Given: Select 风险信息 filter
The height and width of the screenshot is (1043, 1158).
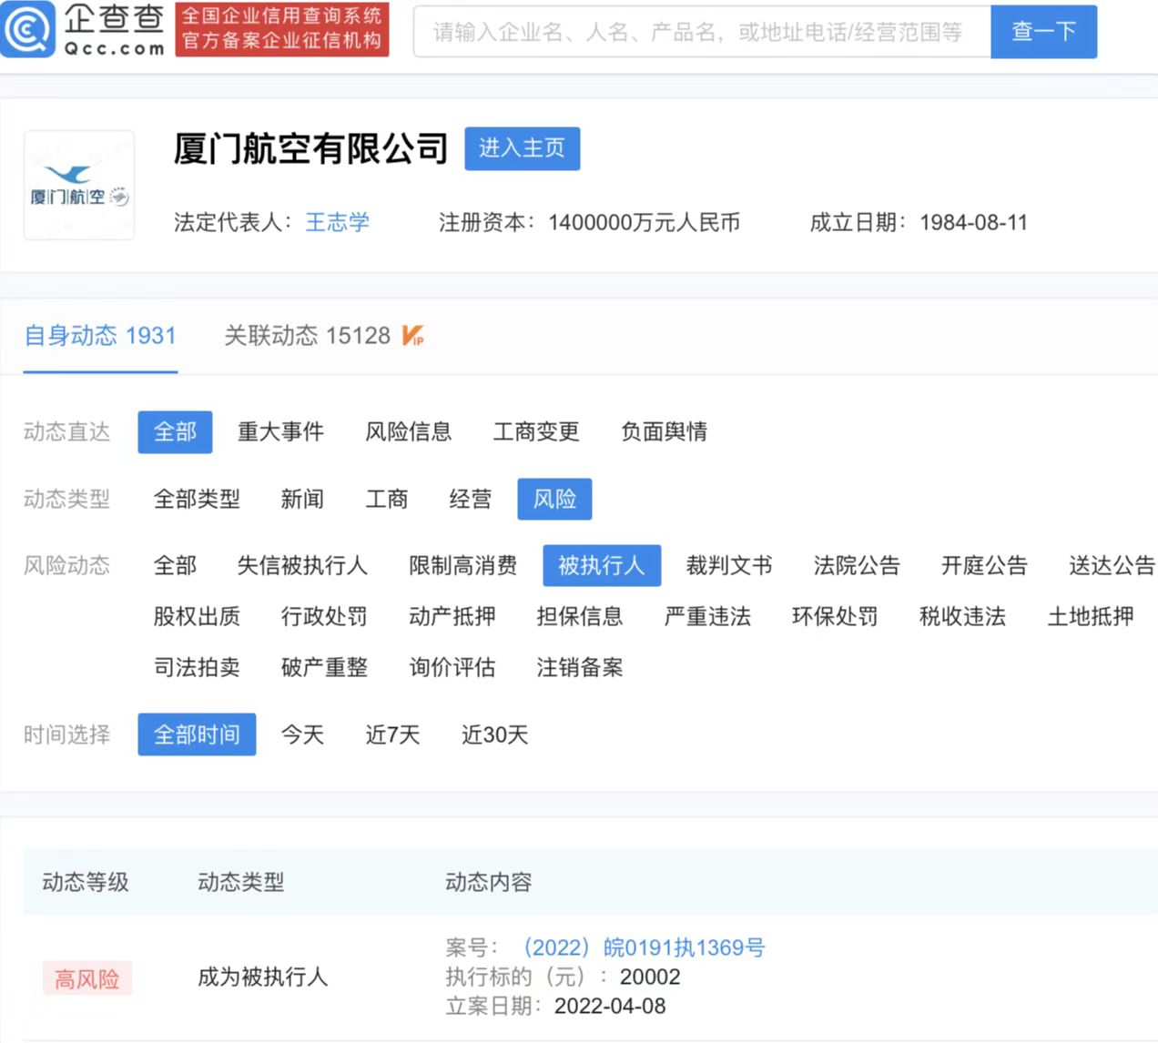Looking at the screenshot, I should (408, 431).
